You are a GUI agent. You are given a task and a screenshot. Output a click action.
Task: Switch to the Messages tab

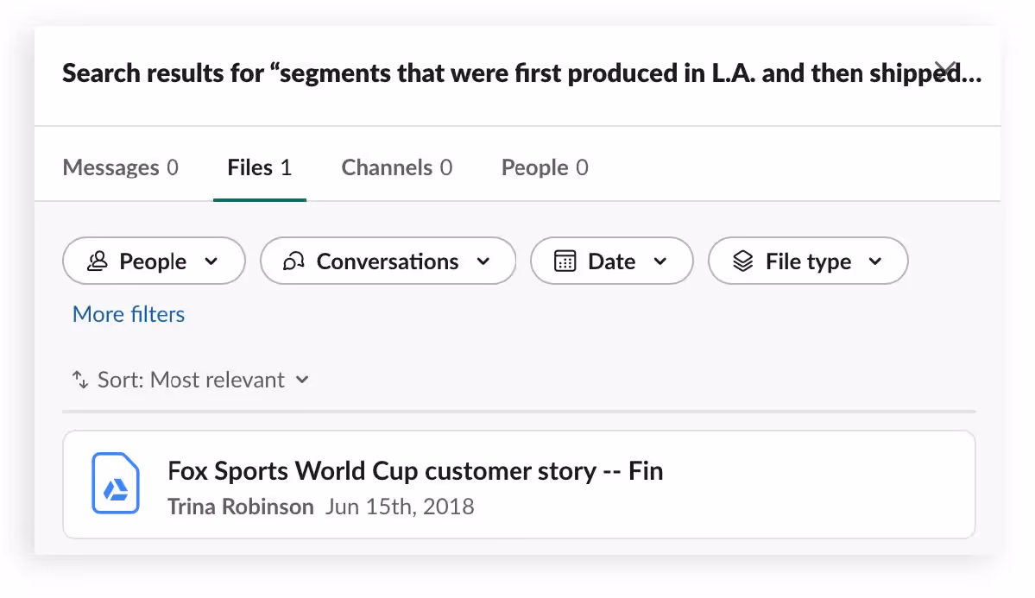pyautogui.click(x=120, y=167)
